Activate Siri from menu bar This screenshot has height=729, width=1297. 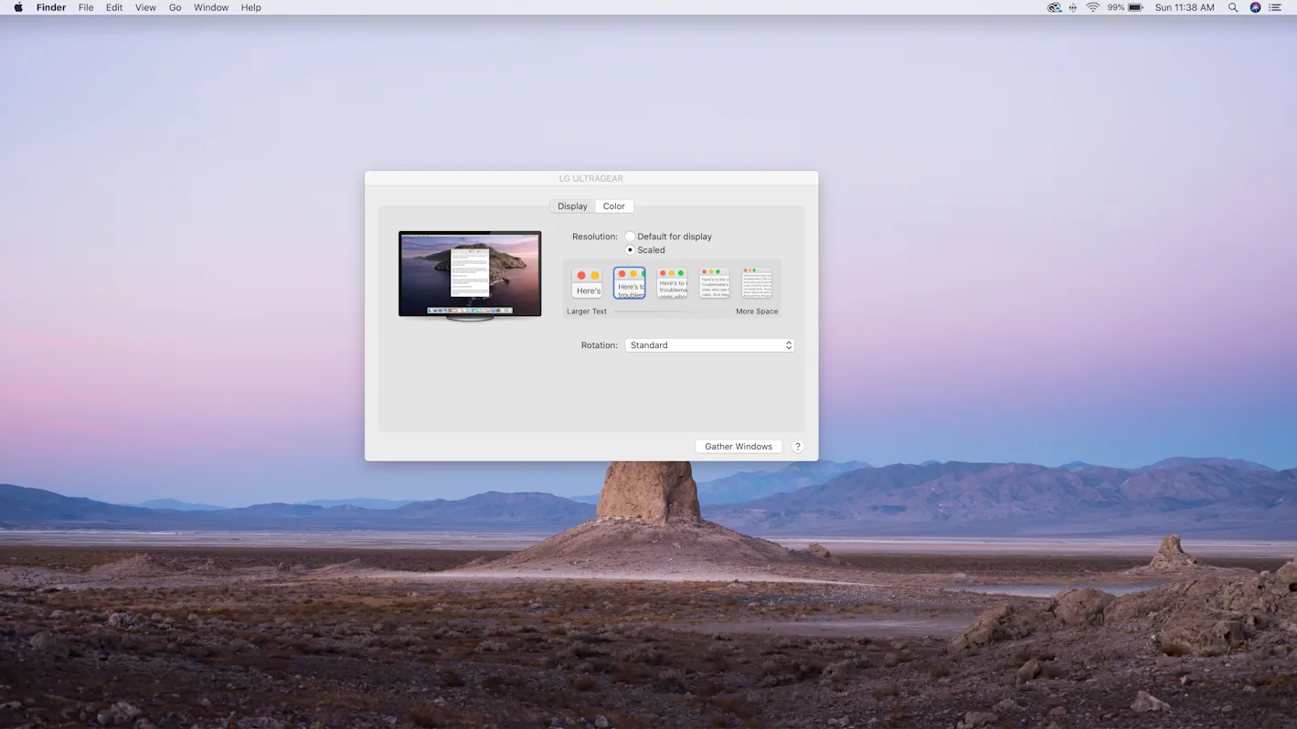tap(1255, 7)
